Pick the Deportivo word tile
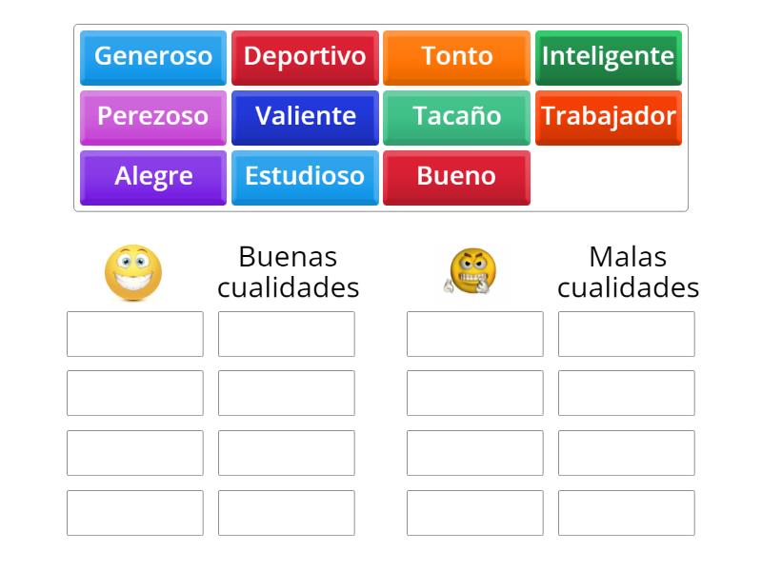Image resolution: width=762 pixels, height=571 pixels. [305, 56]
